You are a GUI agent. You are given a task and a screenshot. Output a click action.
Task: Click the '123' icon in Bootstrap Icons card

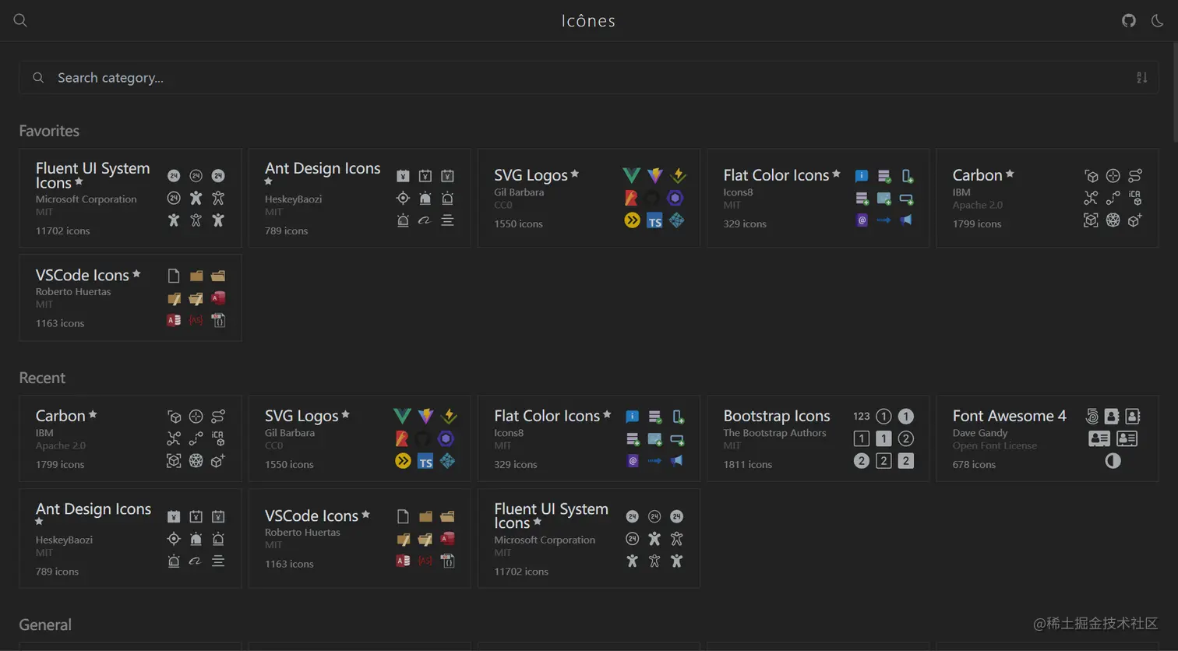861,416
